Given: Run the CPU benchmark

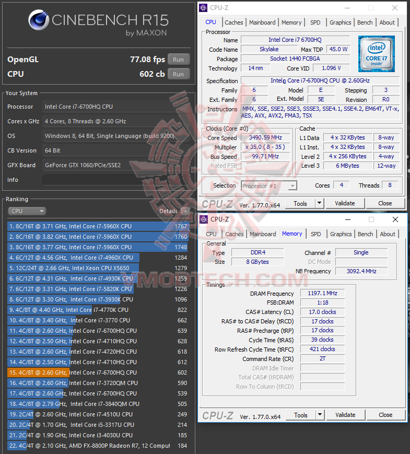Looking at the screenshot, I should (x=178, y=74).
